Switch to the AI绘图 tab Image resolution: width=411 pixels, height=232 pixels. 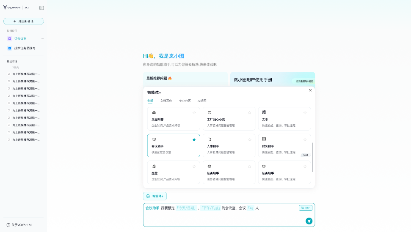click(202, 101)
